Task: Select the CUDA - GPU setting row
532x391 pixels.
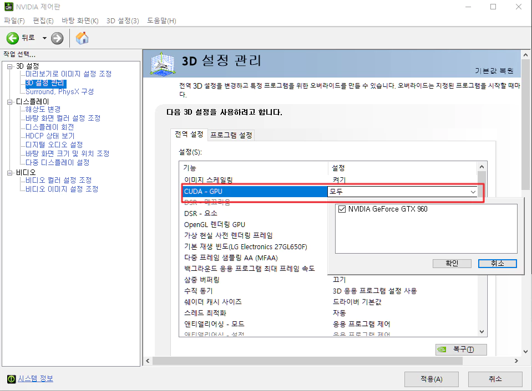Action: click(x=254, y=192)
